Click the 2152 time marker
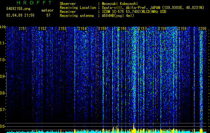Screen dimensions: 210x133 pyautogui.click(x=42, y=29)
